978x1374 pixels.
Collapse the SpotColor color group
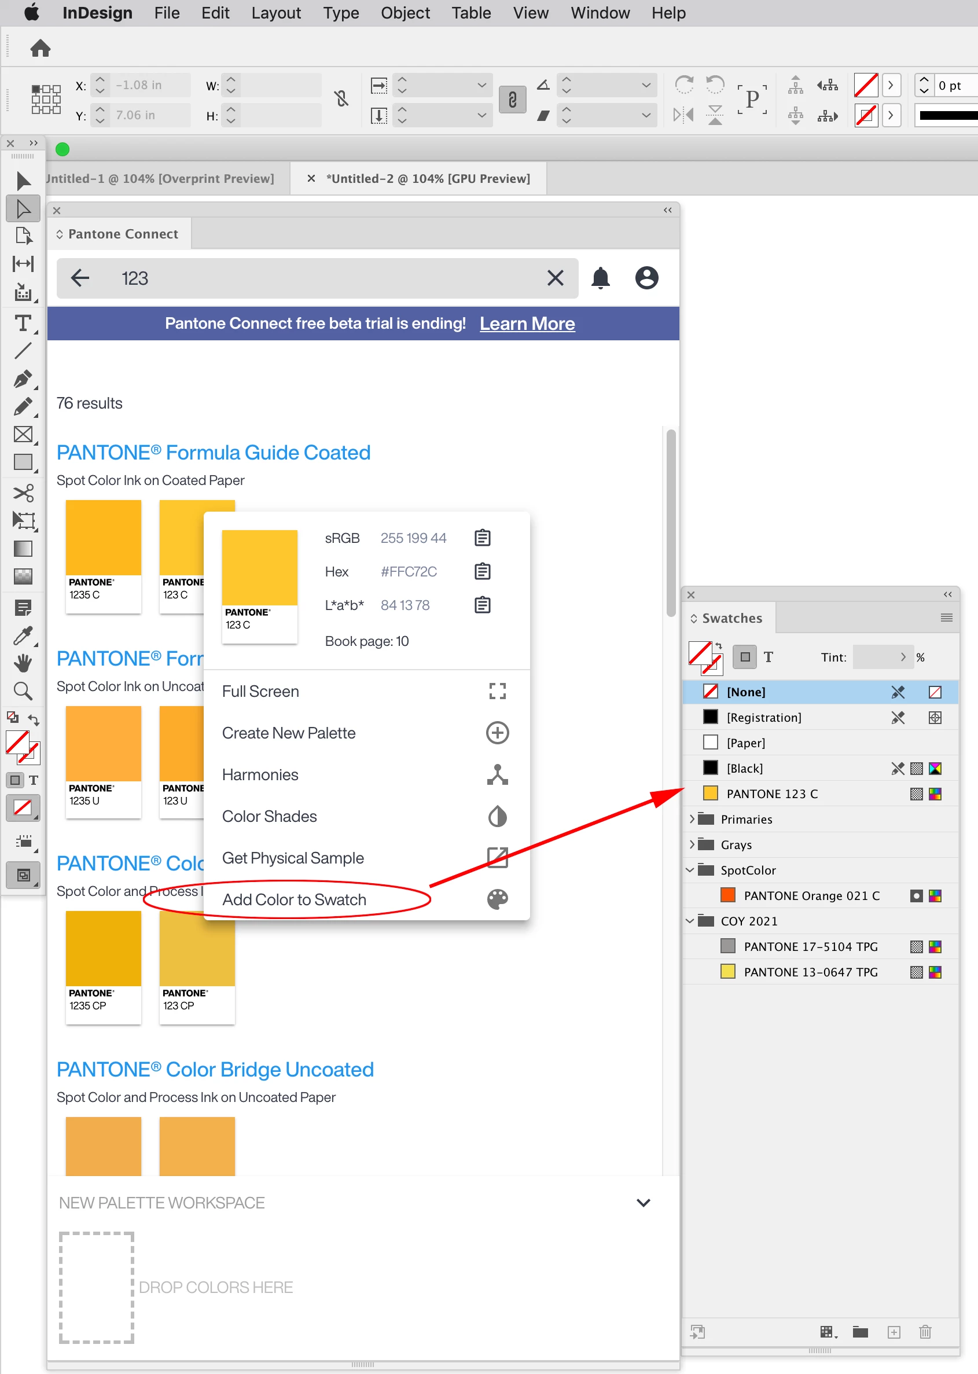[690, 870]
